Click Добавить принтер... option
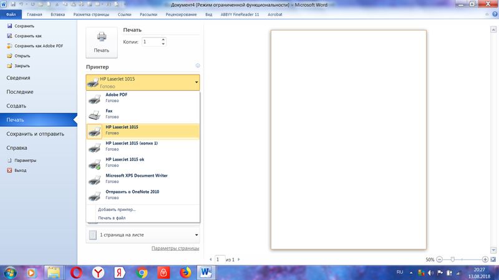 pyautogui.click(x=117, y=210)
